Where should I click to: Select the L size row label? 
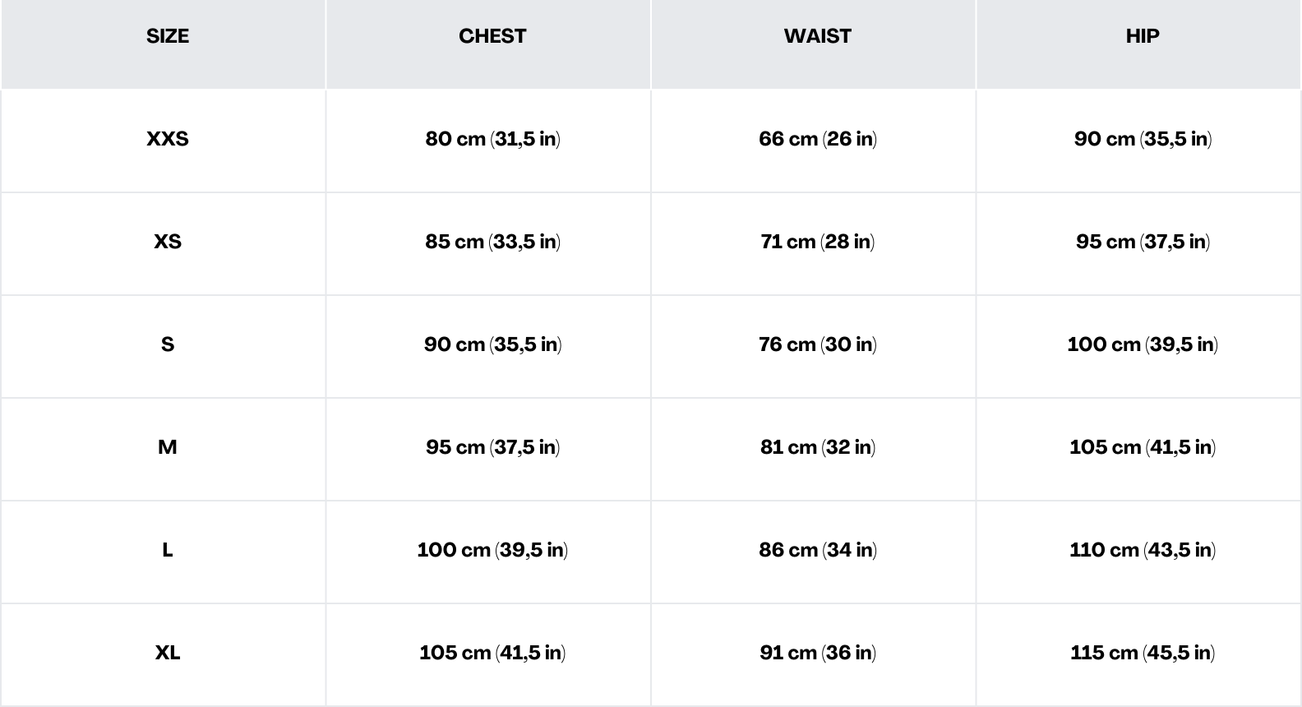[168, 550]
